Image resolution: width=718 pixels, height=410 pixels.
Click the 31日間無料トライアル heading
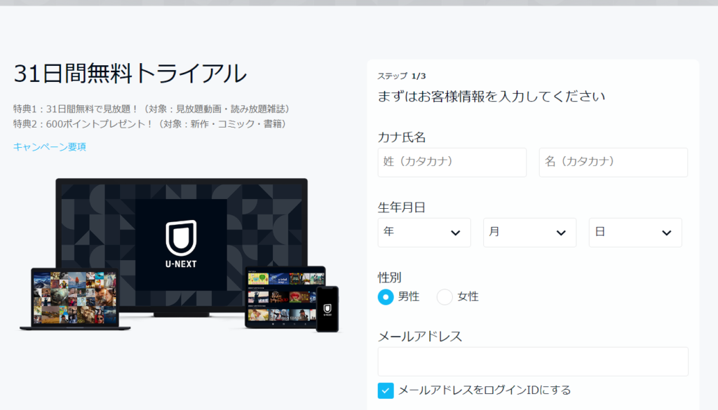pyautogui.click(x=130, y=74)
